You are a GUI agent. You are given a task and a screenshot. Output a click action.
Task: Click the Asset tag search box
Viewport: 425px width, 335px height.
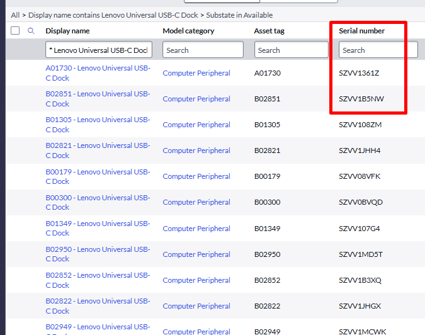291,50
